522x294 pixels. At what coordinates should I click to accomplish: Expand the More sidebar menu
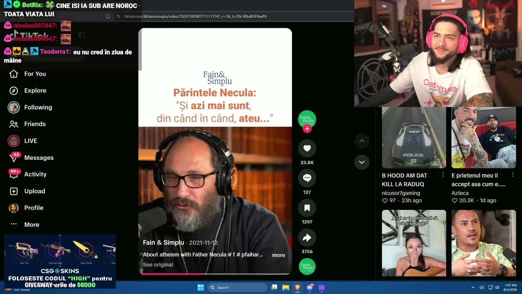point(24,225)
